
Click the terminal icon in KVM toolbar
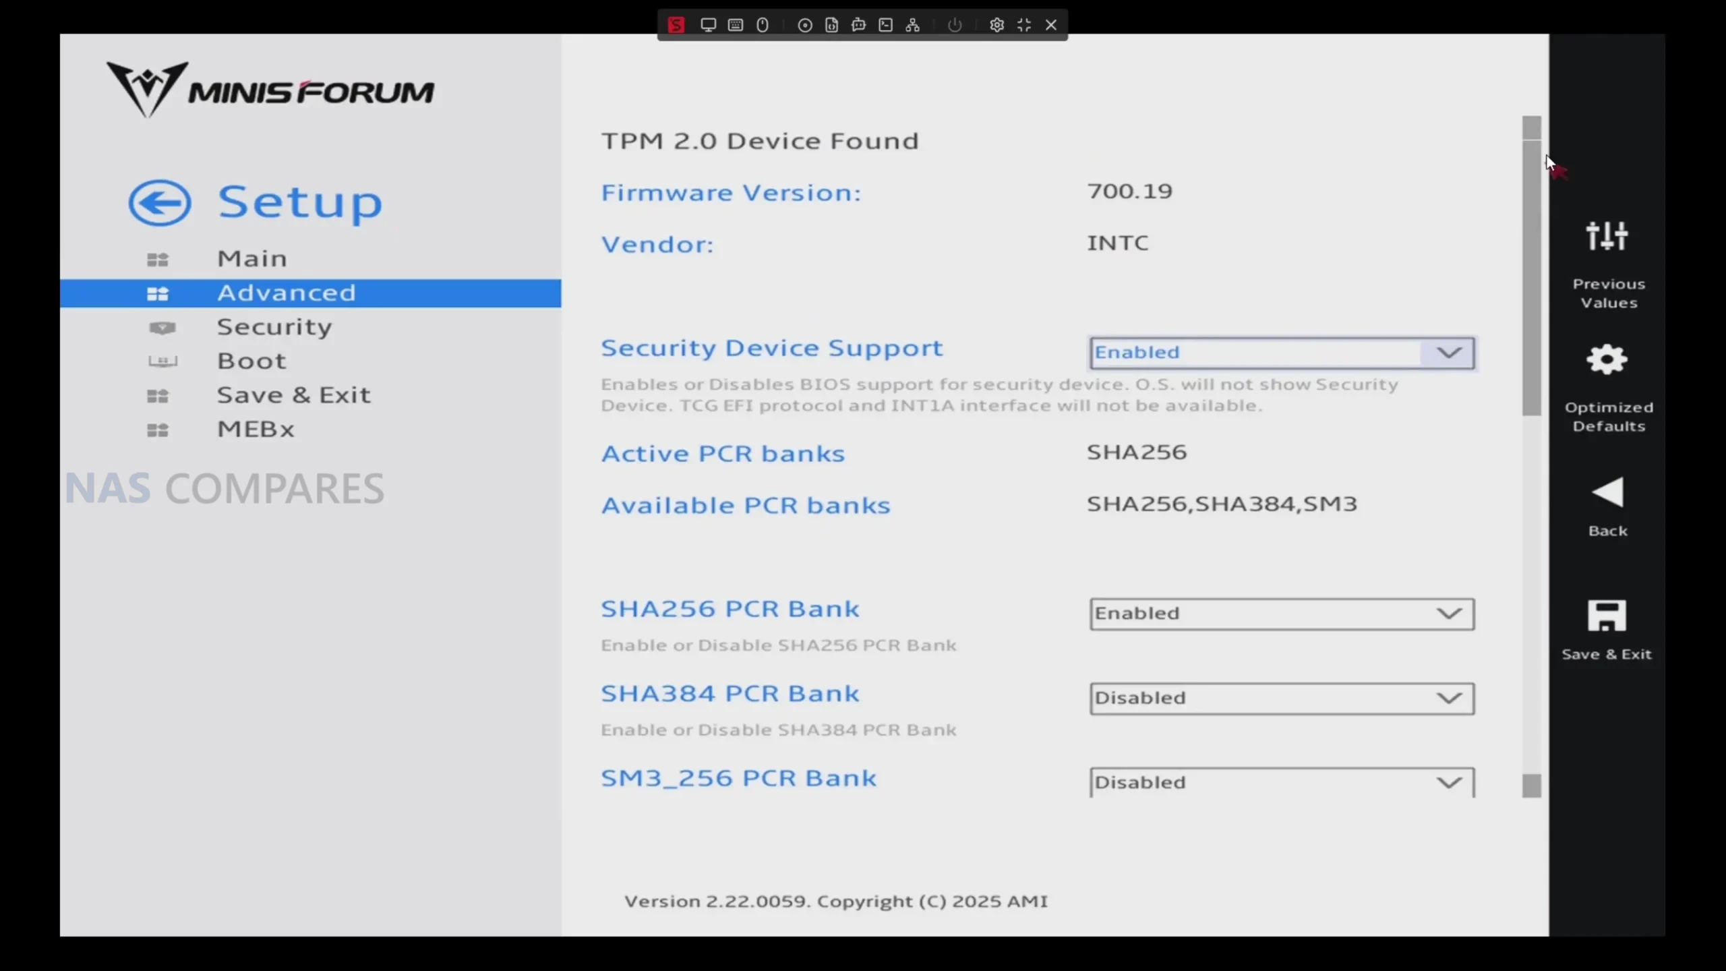point(886,25)
